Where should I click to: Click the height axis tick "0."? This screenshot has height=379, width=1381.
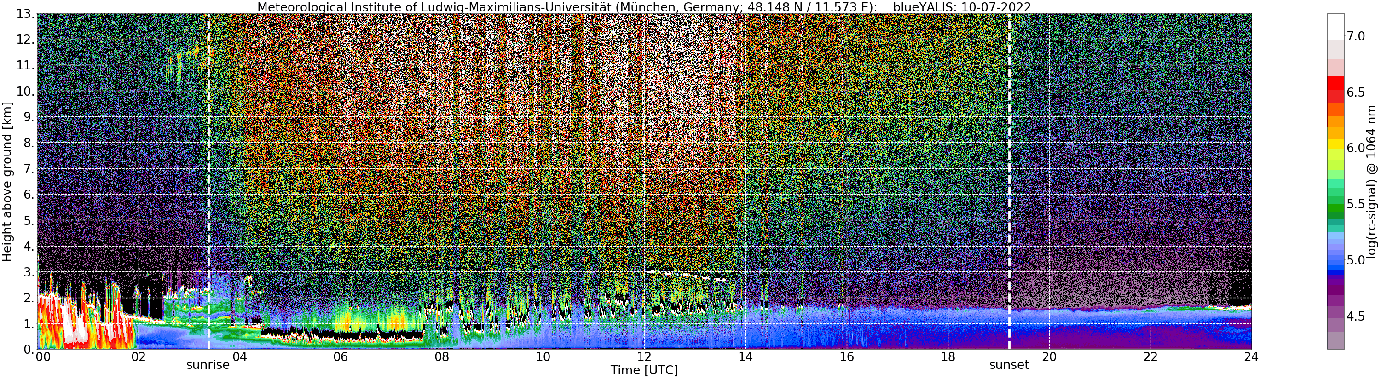29,349
